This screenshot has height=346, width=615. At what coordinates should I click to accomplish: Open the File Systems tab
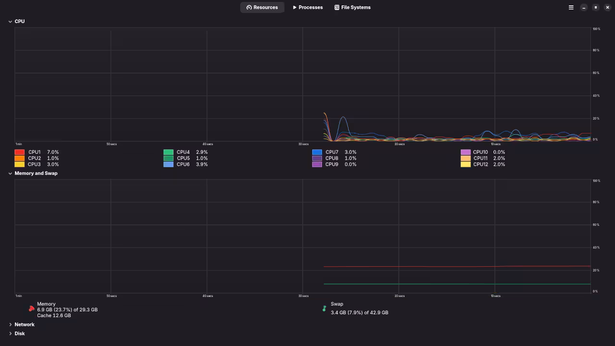point(352,7)
